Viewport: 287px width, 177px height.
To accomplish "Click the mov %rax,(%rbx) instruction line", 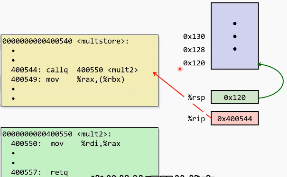I will click(x=68, y=80).
